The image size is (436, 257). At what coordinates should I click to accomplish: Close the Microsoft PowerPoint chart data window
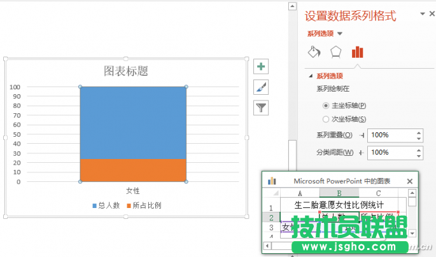click(409, 181)
